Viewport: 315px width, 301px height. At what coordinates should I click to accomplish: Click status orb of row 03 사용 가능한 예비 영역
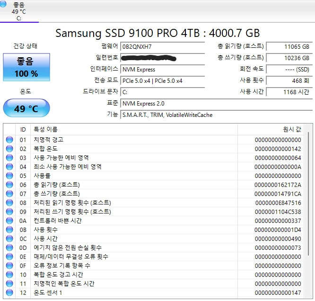[9, 158]
